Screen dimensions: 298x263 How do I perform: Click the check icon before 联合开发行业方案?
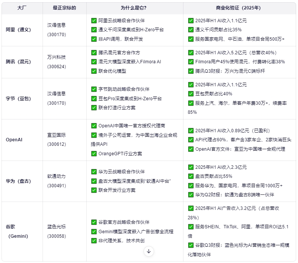tap(94, 190)
